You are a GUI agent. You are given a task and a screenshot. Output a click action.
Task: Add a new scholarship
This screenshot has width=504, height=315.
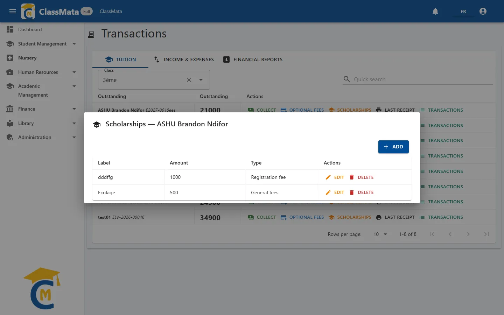click(x=393, y=147)
